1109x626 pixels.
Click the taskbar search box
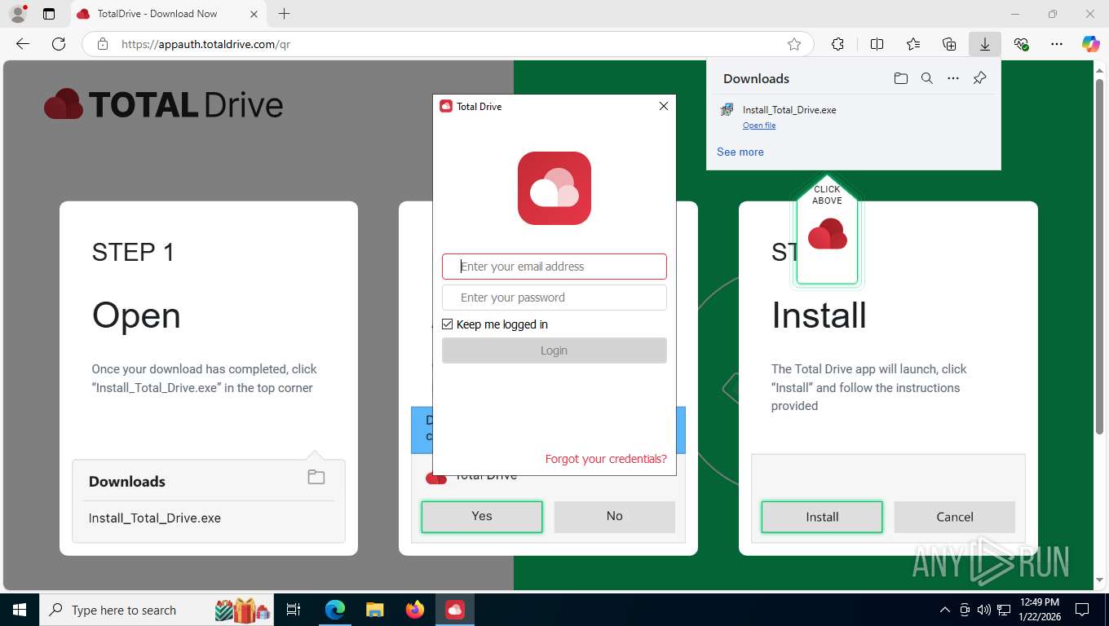click(x=157, y=610)
